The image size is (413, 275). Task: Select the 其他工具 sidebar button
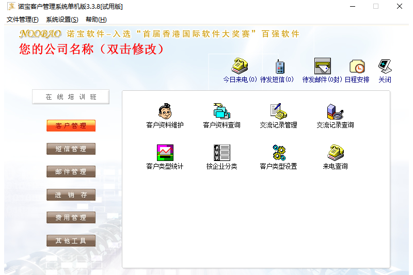click(71, 240)
